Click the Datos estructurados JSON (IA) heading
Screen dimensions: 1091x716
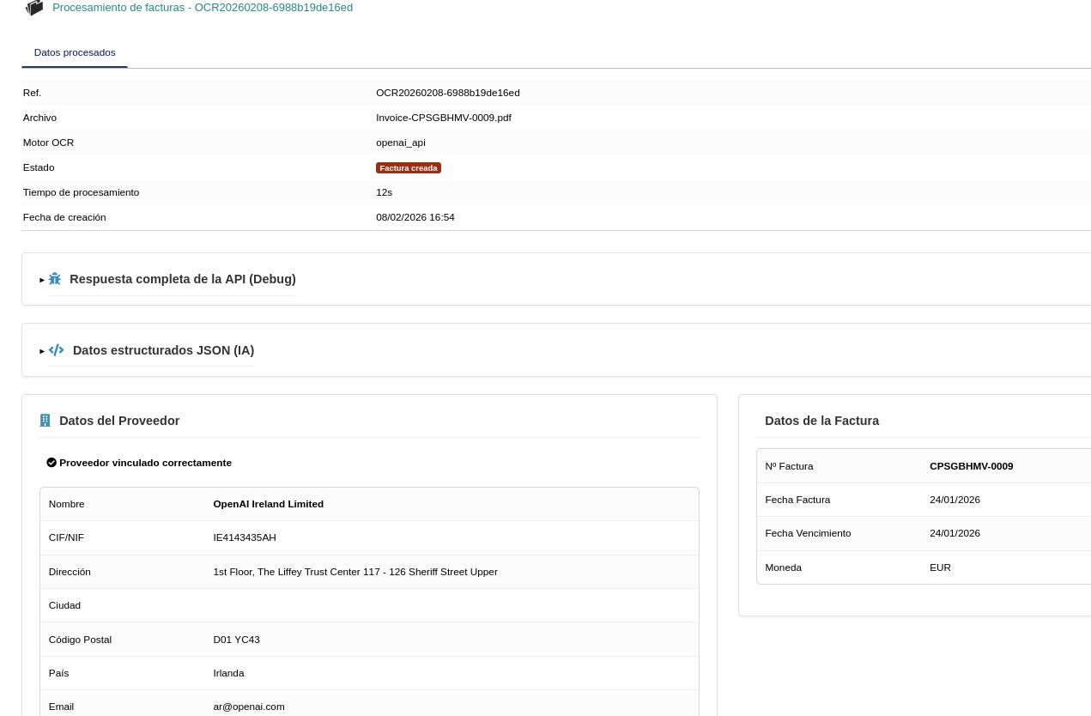tap(163, 350)
